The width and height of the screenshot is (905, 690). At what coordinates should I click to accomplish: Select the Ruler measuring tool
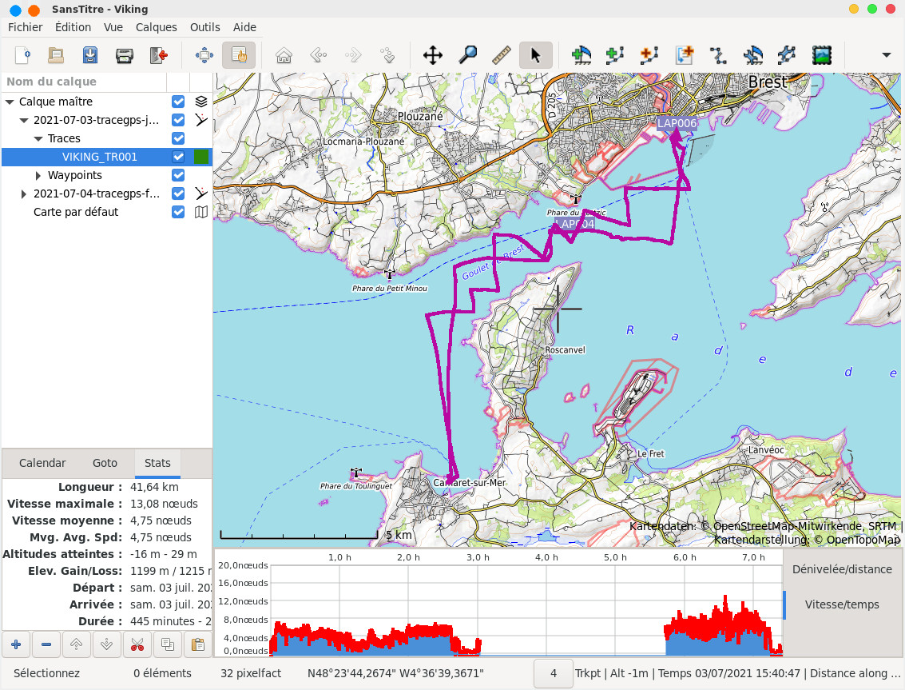tap(502, 55)
